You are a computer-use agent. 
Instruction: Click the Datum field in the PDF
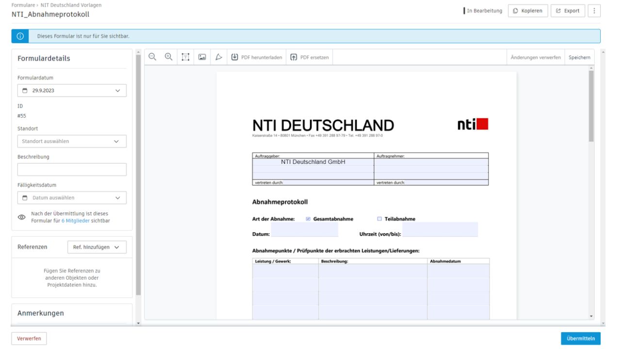pyautogui.click(x=304, y=229)
